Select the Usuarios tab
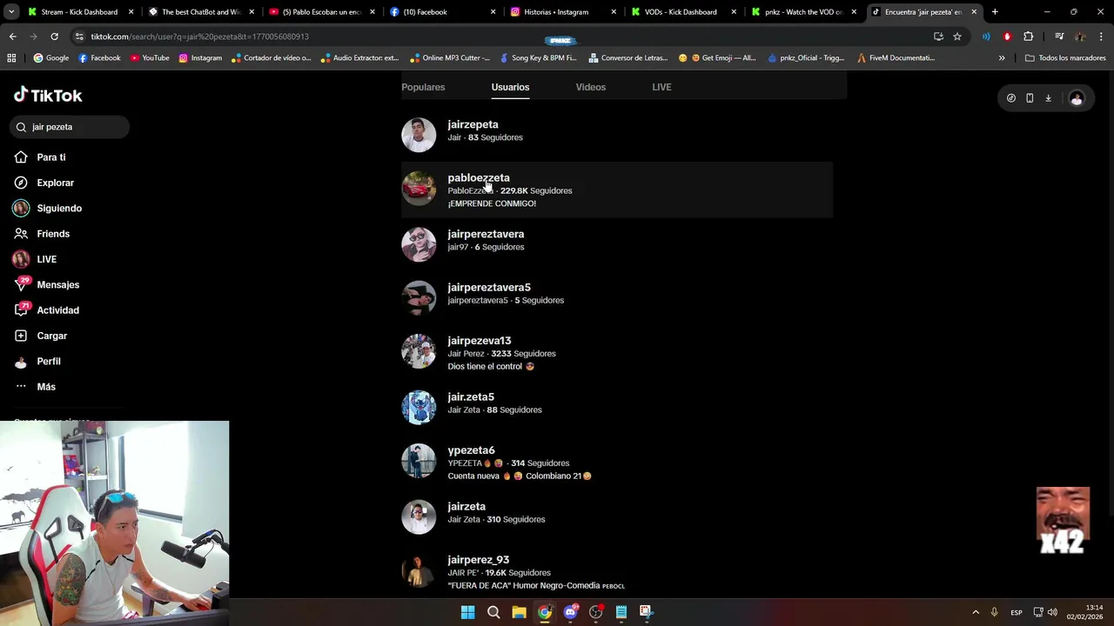The height and width of the screenshot is (626, 1114). tap(510, 87)
